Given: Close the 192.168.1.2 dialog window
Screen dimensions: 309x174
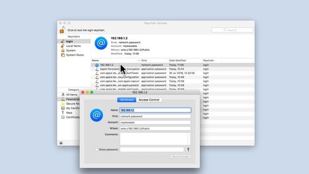Looking at the screenshot, I should (83, 92).
